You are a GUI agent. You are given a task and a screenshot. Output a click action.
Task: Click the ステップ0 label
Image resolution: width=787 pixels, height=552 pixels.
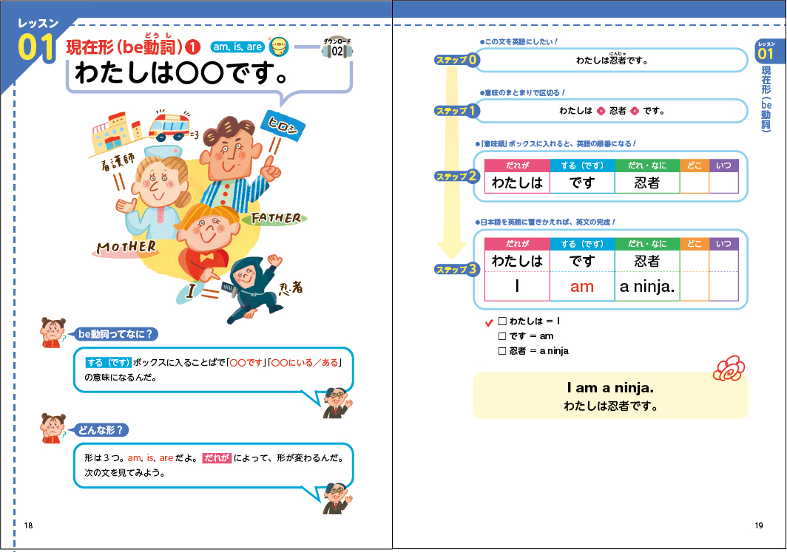457,60
